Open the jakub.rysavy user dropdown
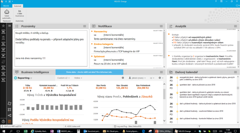The image size is (240, 133). pyautogui.click(x=137, y=78)
